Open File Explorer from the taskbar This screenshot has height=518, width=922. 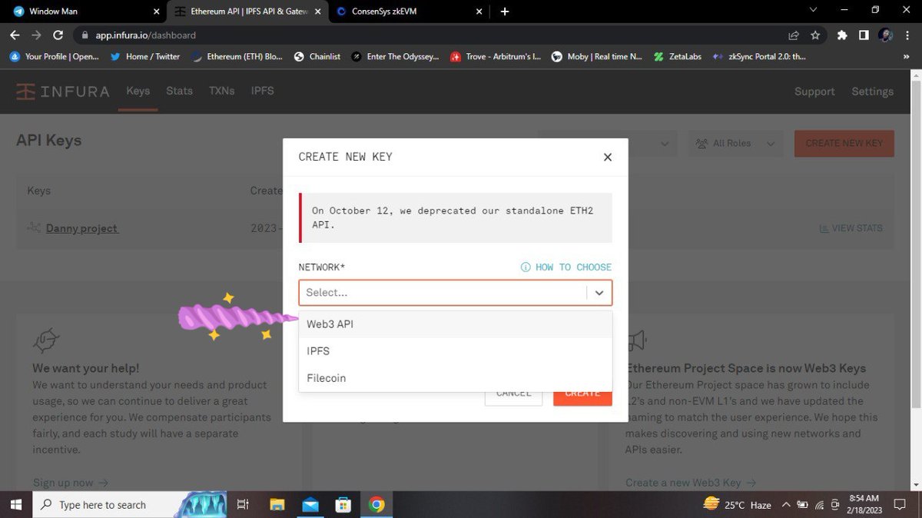point(277,505)
